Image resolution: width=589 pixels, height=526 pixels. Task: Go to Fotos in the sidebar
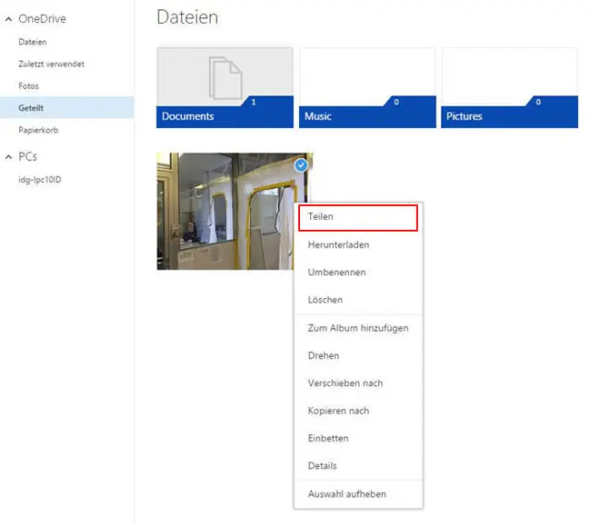coord(29,86)
